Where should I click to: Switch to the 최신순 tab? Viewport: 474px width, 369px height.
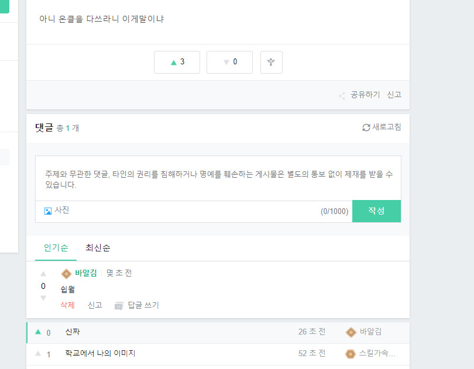click(x=98, y=248)
